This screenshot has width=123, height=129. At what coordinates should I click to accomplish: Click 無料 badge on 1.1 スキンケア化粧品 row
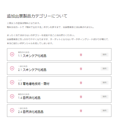pos(104,55)
